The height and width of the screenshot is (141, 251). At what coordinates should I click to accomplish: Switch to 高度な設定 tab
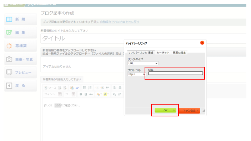coord(179,53)
